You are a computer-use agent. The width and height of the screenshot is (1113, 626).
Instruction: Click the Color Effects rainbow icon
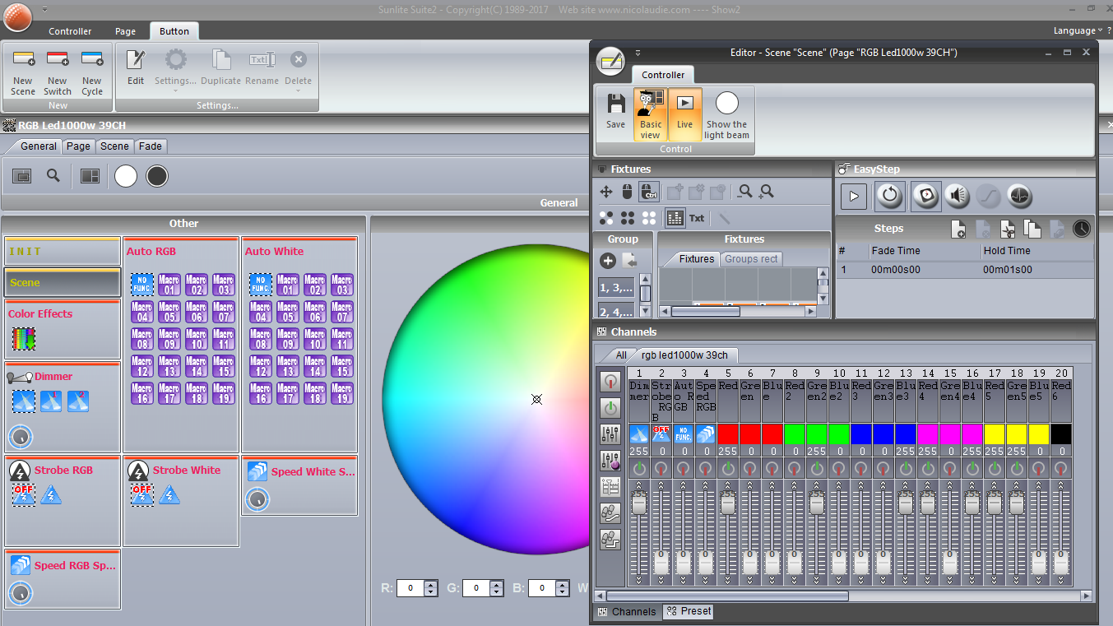(x=24, y=339)
